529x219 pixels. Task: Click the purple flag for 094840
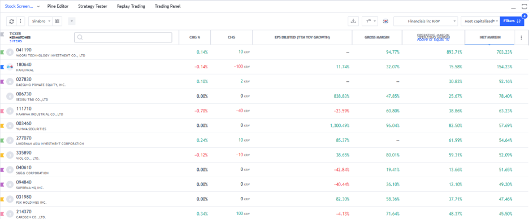[2, 185]
